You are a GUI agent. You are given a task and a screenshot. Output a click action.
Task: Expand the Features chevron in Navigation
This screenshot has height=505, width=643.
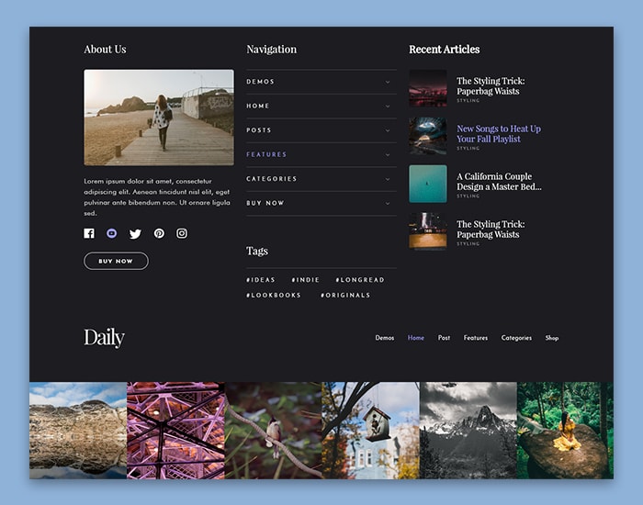pyautogui.click(x=388, y=155)
